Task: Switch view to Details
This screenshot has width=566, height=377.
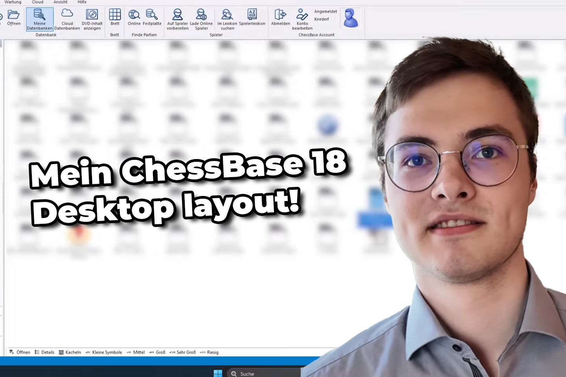Action: pyautogui.click(x=44, y=352)
